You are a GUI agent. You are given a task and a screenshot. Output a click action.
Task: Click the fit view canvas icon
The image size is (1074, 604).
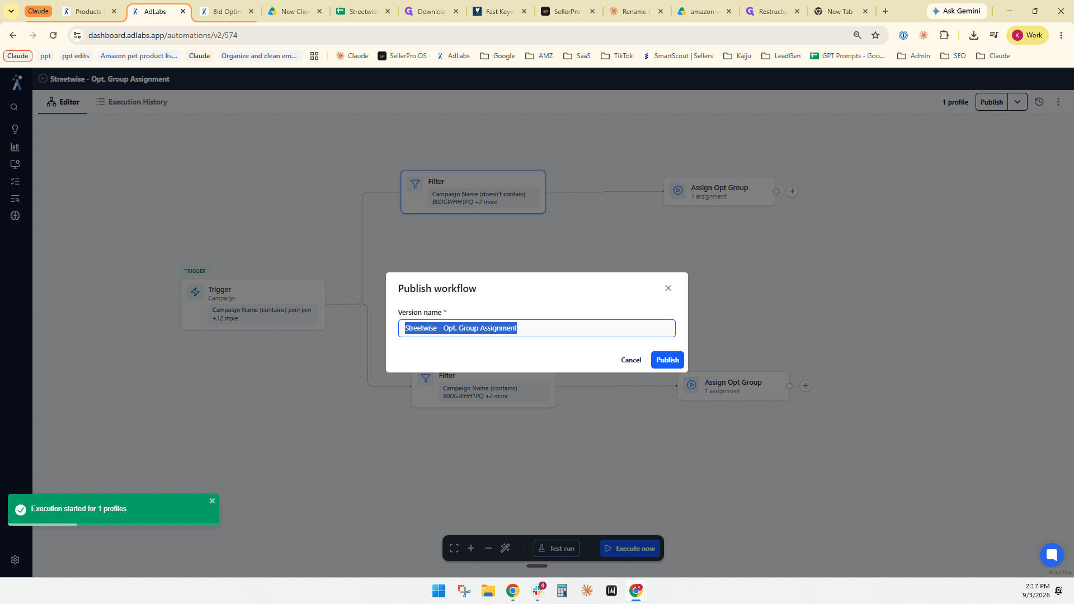tap(454, 549)
